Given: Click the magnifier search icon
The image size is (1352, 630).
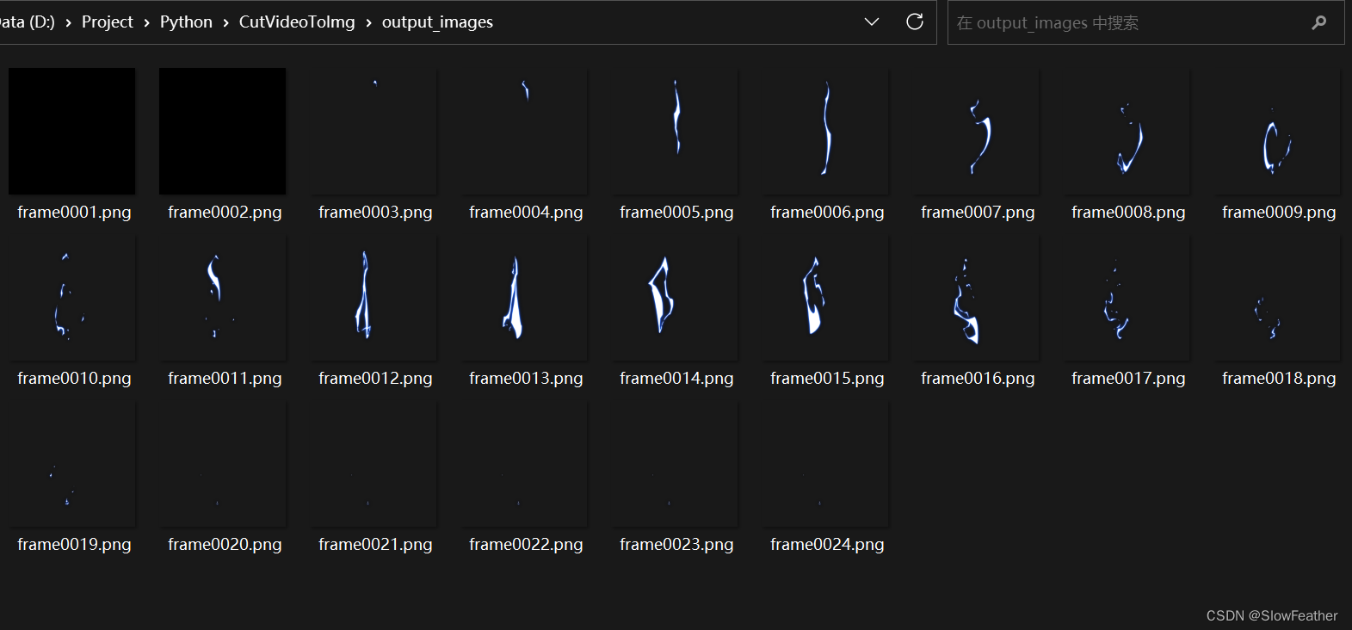Looking at the screenshot, I should [1318, 23].
